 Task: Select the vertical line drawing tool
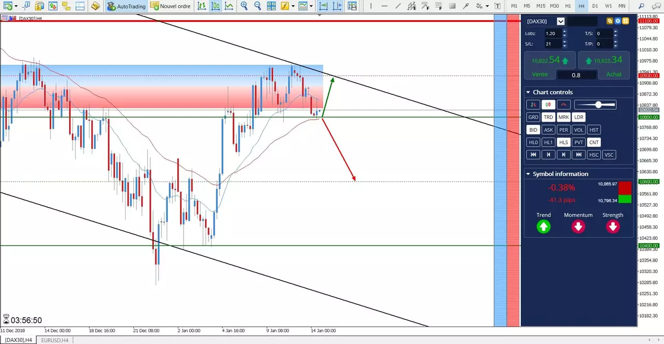(371, 6)
